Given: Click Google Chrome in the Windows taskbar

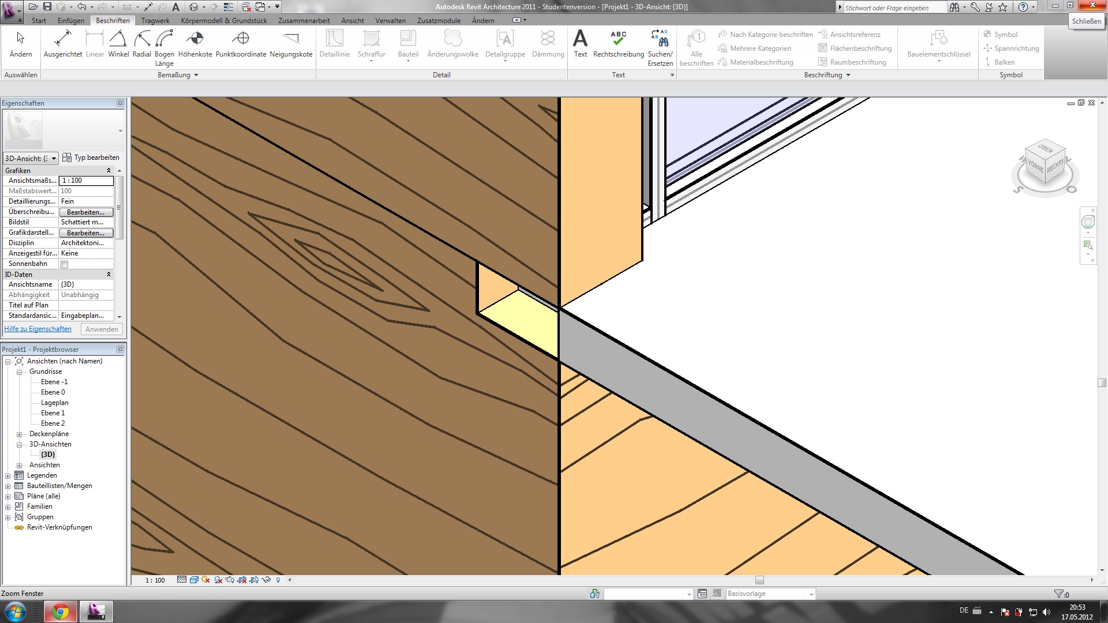Looking at the screenshot, I should pyautogui.click(x=60, y=611).
